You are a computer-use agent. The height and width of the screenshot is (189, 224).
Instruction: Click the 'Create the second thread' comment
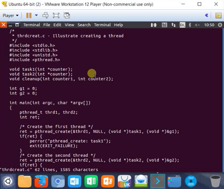(58, 155)
